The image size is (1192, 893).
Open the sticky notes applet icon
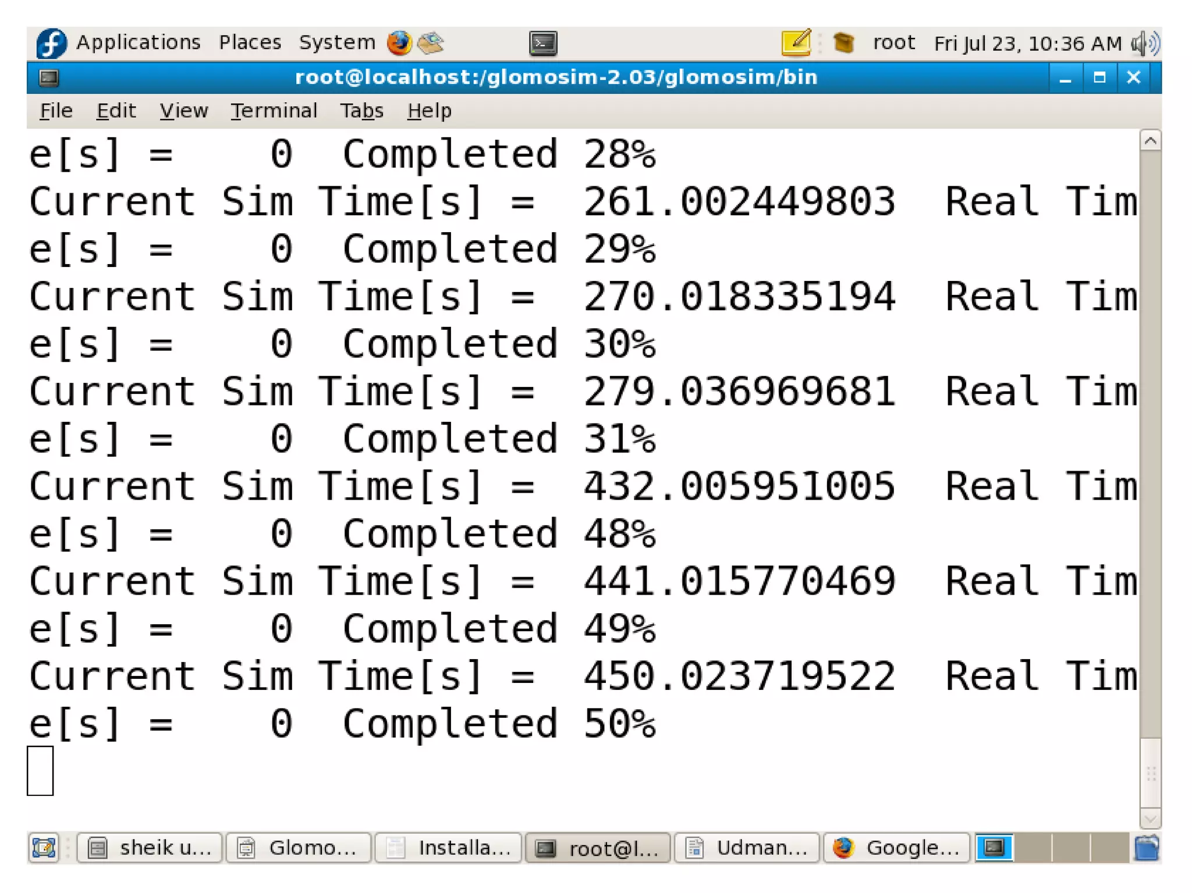(x=796, y=43)
